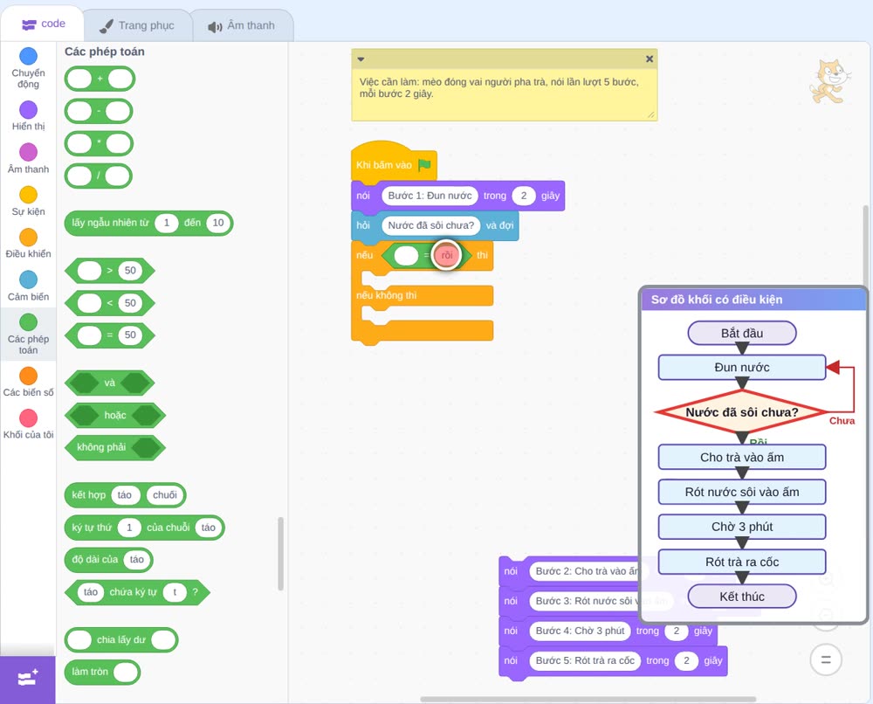Click the block palette vertical scrollbar
This screenshot has width=873, height=704.
tap(280, 554)
